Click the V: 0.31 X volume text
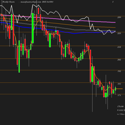The image size is (125, 125). pyautogui.click(x=121, y=110)
